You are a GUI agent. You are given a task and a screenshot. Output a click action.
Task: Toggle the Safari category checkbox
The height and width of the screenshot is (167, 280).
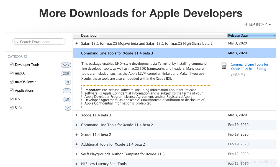pos(12,108)
